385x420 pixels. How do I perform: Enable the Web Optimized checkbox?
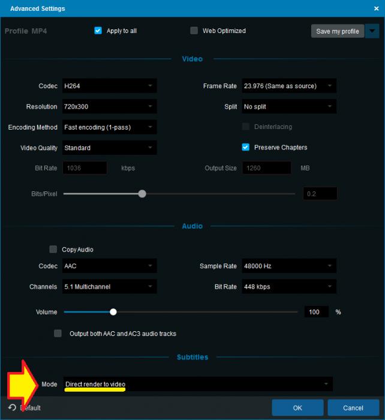(194, 31)
